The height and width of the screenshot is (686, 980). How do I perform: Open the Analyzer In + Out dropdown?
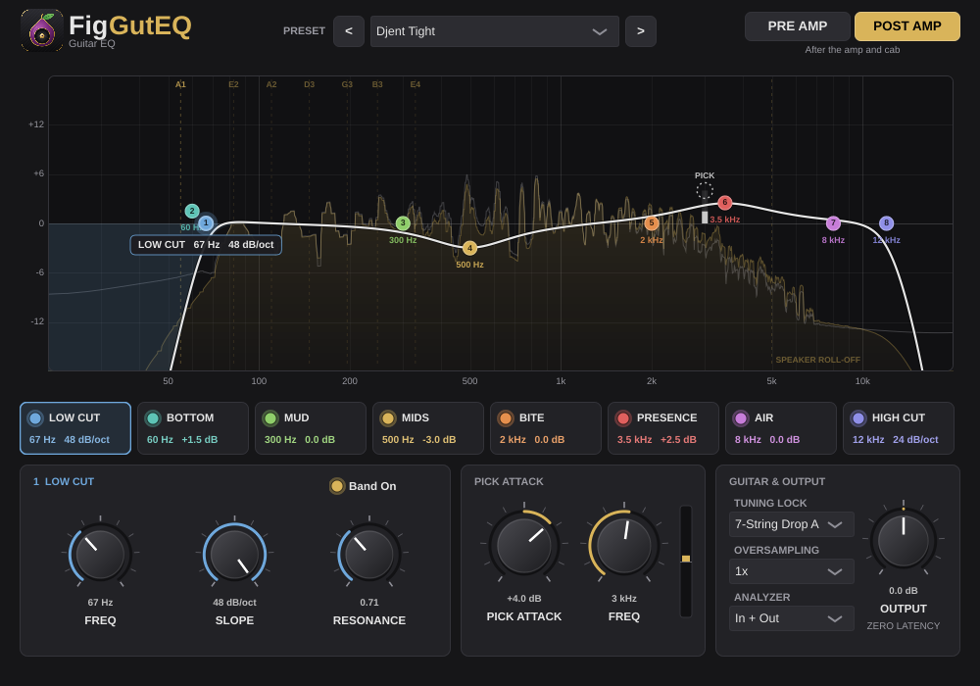coord(791,618)
